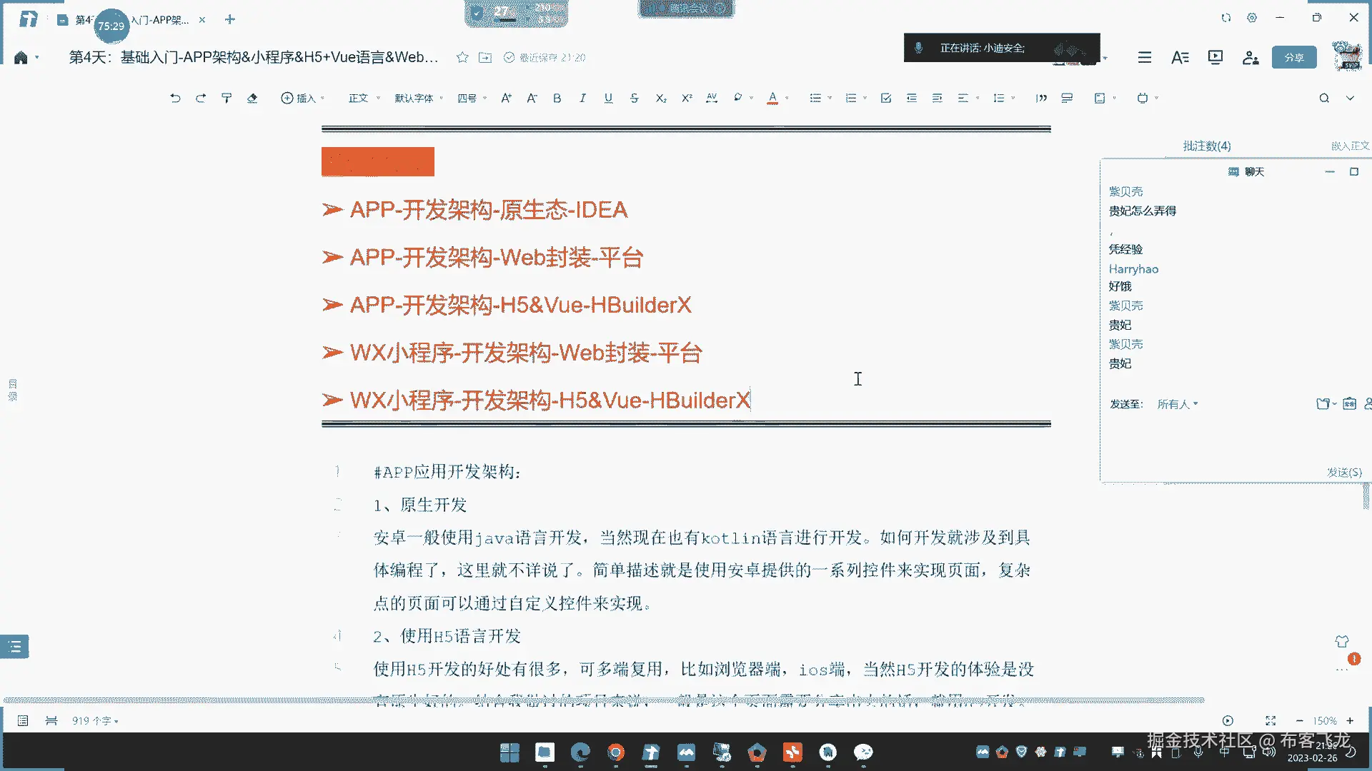Click 发送(S) to send chat message

(x=1343, y=472)
